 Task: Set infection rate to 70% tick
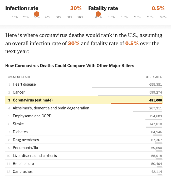point(80,14)
